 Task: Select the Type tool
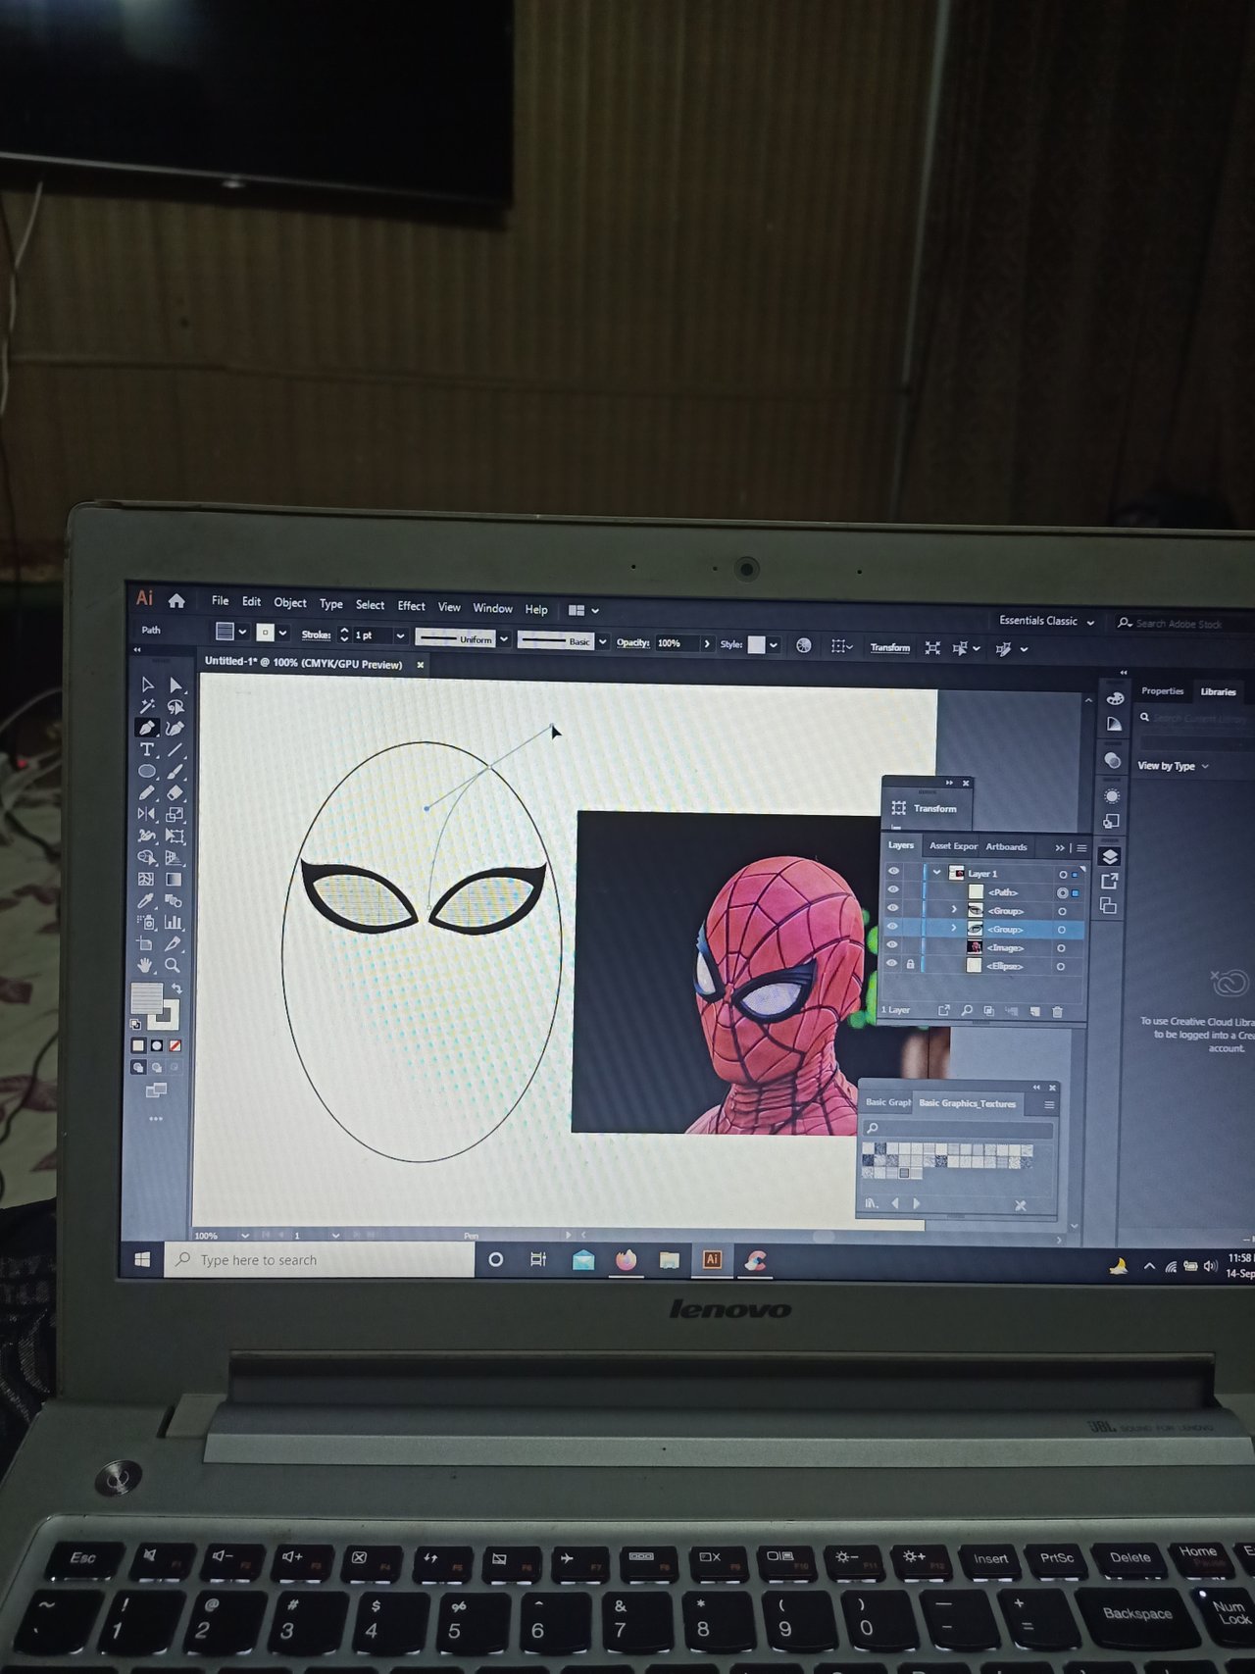pos(147,749)
